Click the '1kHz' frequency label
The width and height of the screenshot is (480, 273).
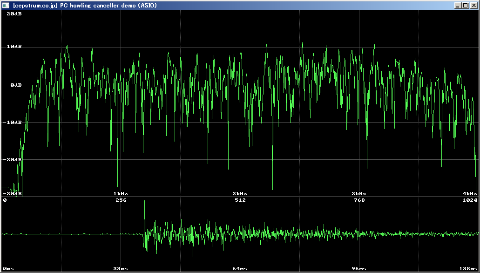121,194
